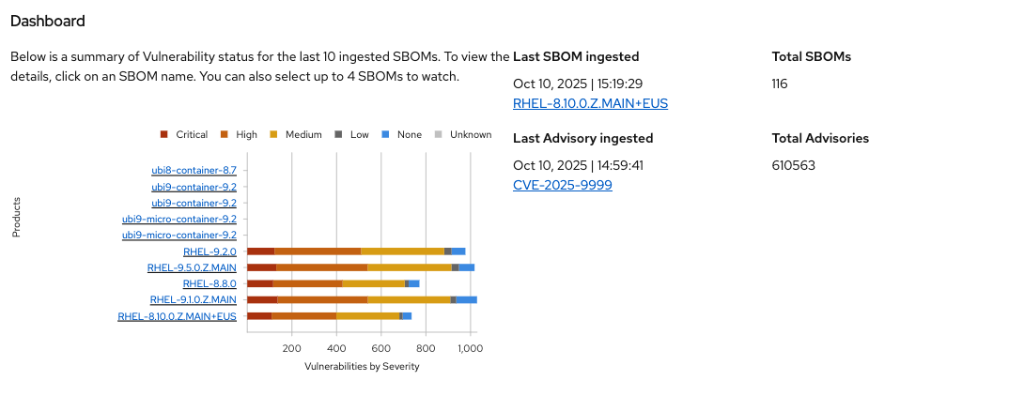This screenshot has width=1024, height=396.
Task: Click the None segment of RHEL-9.1.0.Z.MAIN bar
Action: tap(466, 299)
